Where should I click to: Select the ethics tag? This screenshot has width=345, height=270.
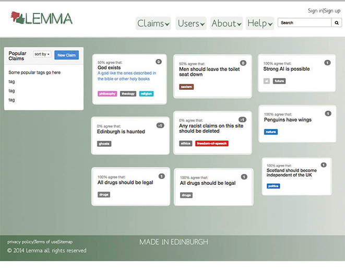[185, 144]
